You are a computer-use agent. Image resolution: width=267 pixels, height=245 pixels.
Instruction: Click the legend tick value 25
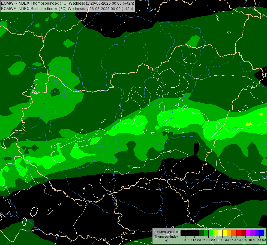204,240
